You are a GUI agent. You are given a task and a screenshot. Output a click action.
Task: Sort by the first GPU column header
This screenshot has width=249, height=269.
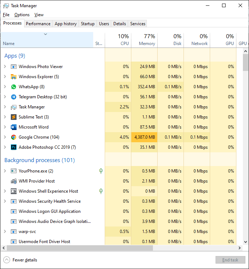pyautogui.click(x=223, y=40)
